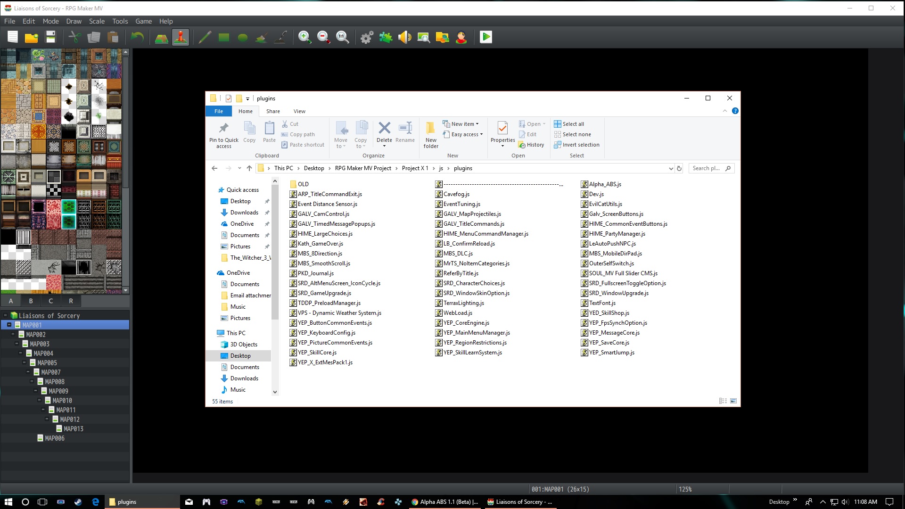
Task: Select tileset tab R
Action: 71,301
